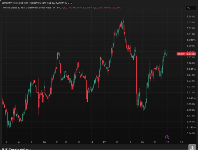The image size is (198, 150).
Task: Click the change value +0.003 (+0.06%)
Action: [112, 8]
